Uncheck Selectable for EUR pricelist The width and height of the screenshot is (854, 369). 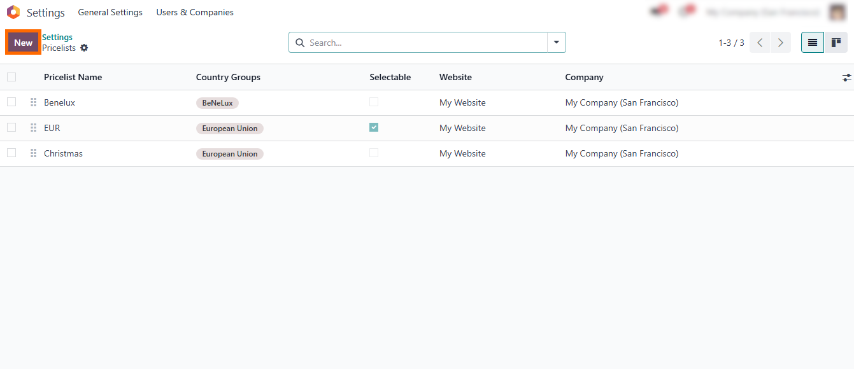click(374, 127)
